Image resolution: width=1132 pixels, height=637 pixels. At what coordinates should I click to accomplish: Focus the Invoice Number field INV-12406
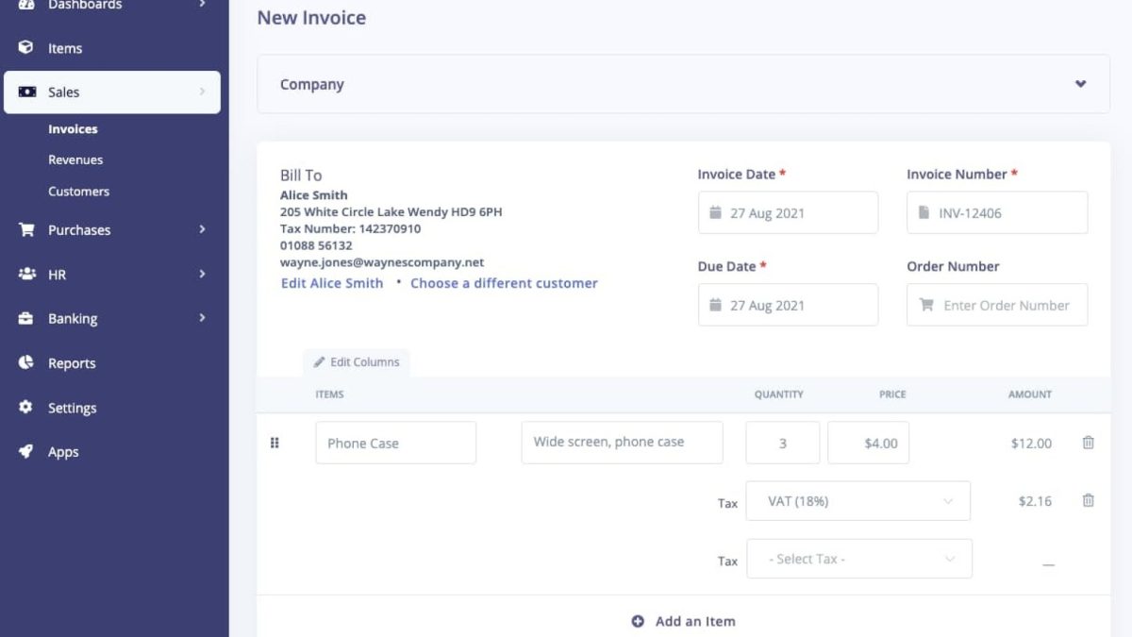(997, 212)
